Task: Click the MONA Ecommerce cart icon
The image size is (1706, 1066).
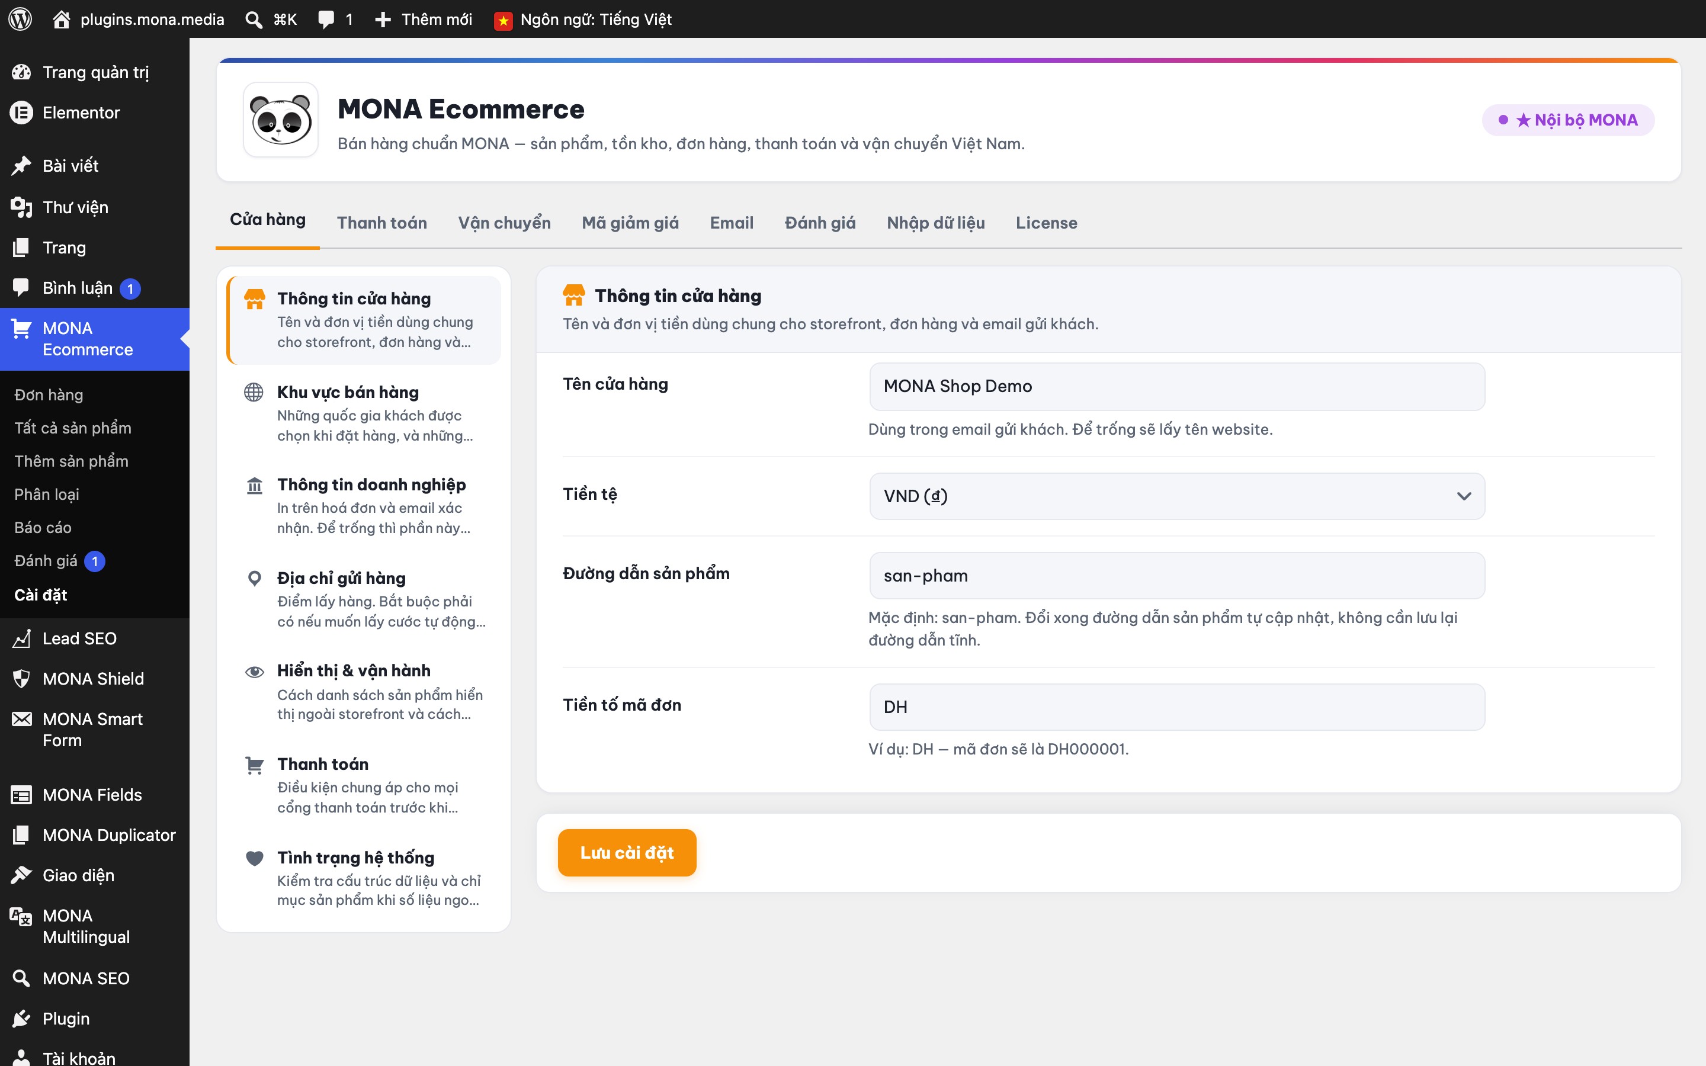Action: tap(21, 329)
